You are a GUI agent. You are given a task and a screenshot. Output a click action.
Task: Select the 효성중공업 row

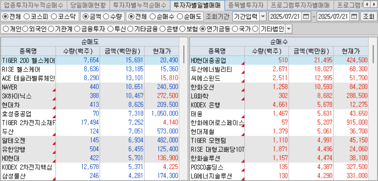90,114
